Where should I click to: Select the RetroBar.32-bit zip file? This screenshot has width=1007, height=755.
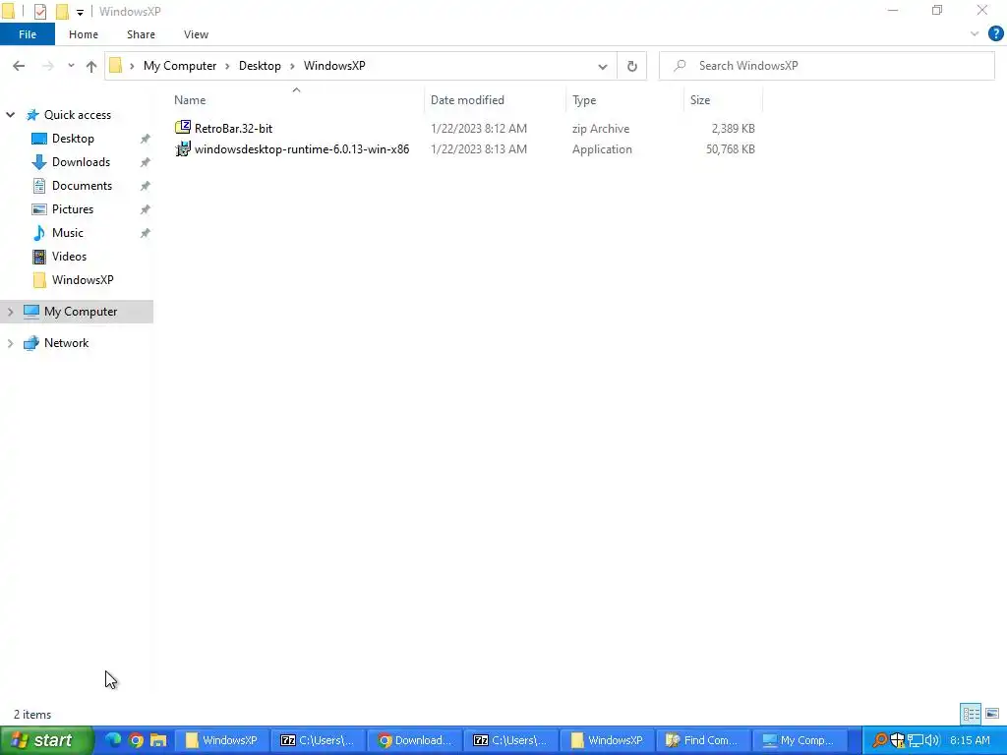(x=233, y=129)
